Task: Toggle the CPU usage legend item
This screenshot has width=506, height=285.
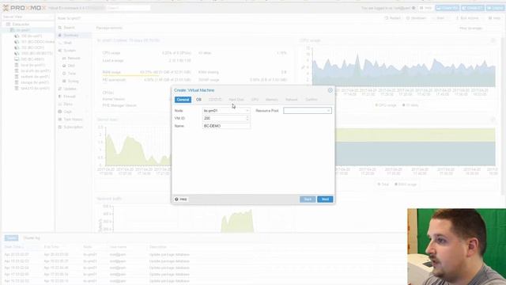Action: [x=386, y=105]
